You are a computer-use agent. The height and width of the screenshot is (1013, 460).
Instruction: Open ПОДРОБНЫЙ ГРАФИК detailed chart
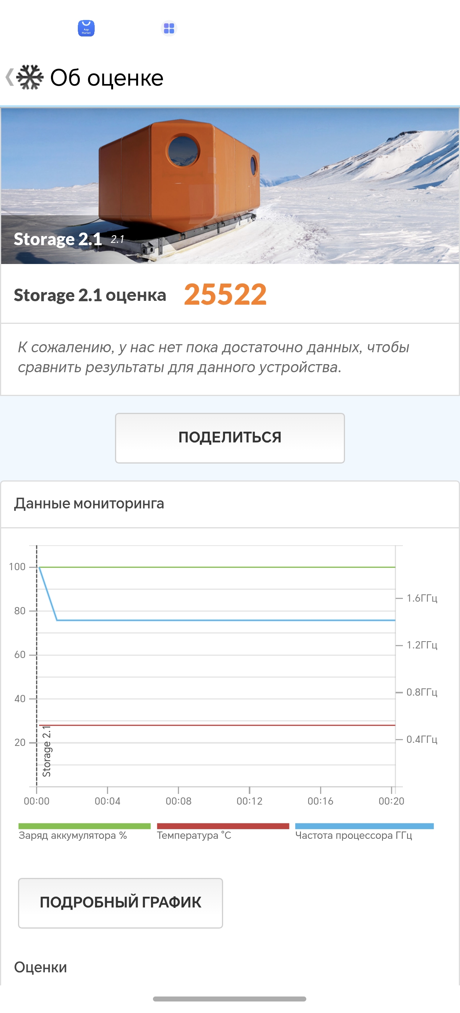tap(120, 902)
